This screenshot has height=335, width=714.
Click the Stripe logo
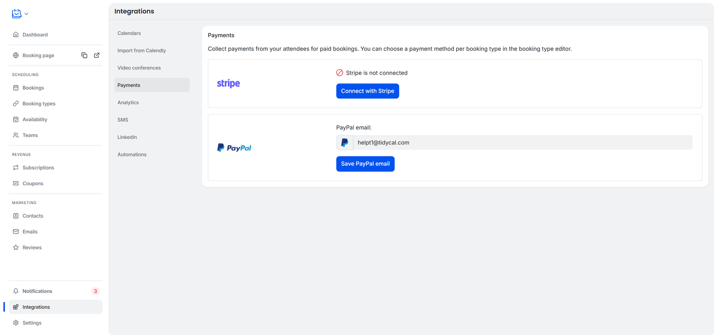pyautogui.click(x=228, y=83)
